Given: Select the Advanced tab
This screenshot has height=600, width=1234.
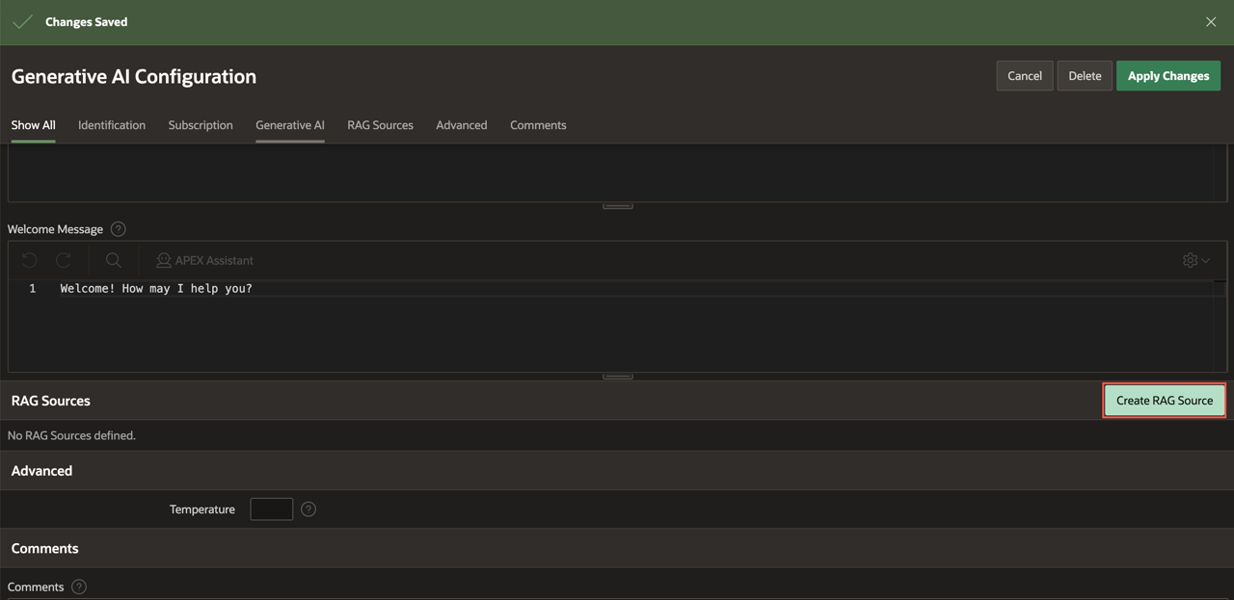Looking at the screenshot, I should point(461,125).
